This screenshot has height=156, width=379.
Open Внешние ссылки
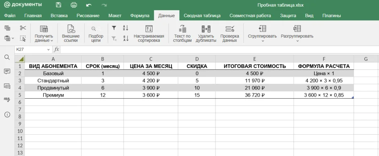tap(71, 34)
